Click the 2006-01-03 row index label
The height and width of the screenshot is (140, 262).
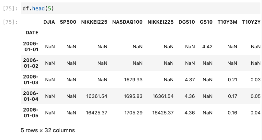[31, 79]
